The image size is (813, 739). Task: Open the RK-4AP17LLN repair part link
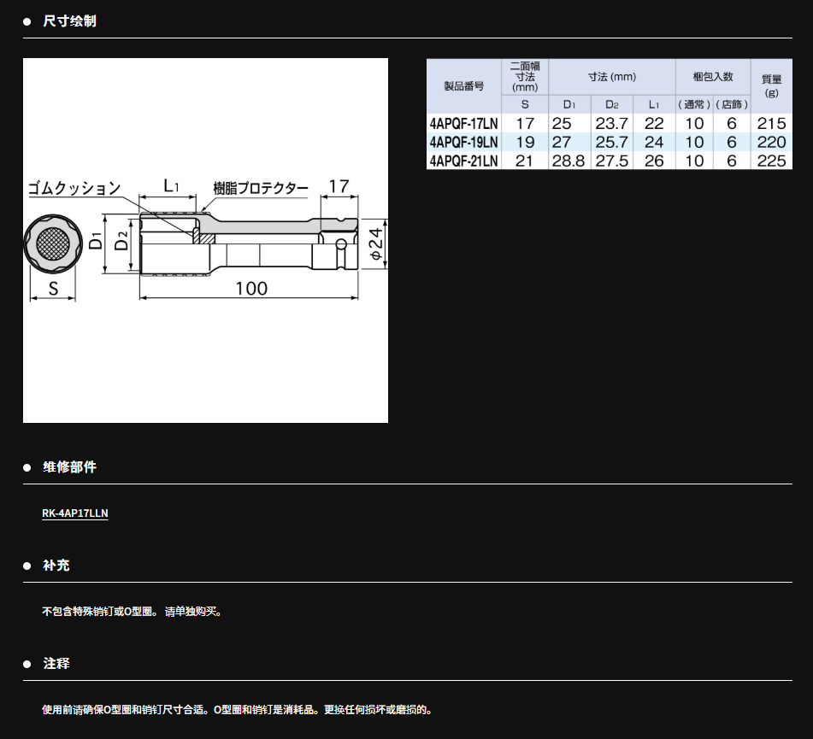(75, 513)
